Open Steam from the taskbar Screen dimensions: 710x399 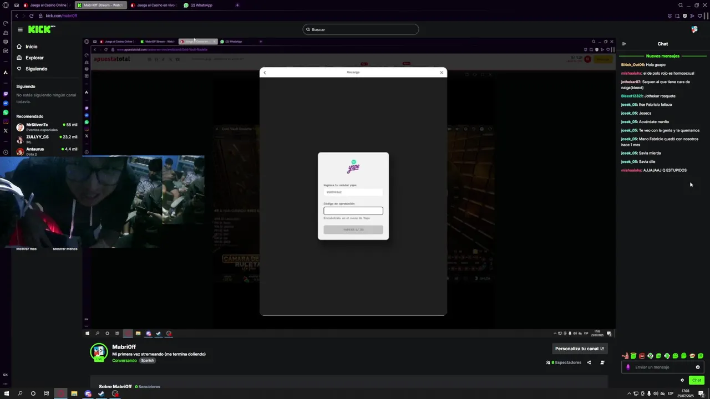[x=101, y=393]
